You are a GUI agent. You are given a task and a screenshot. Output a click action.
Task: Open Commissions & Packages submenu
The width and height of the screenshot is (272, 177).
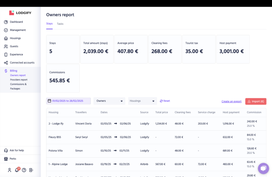click(18, 86)
